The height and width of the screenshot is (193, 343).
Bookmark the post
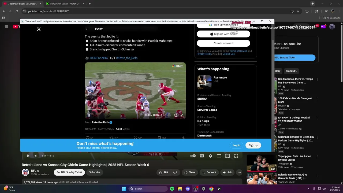point(159,138)
